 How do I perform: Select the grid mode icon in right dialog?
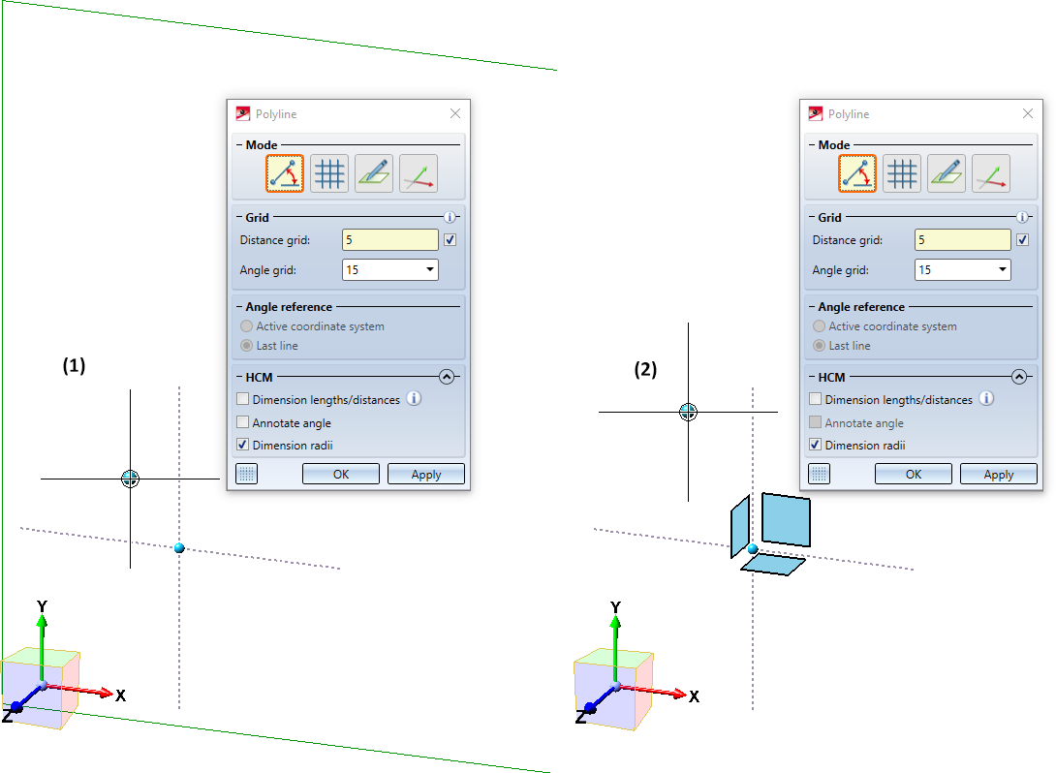902,173
